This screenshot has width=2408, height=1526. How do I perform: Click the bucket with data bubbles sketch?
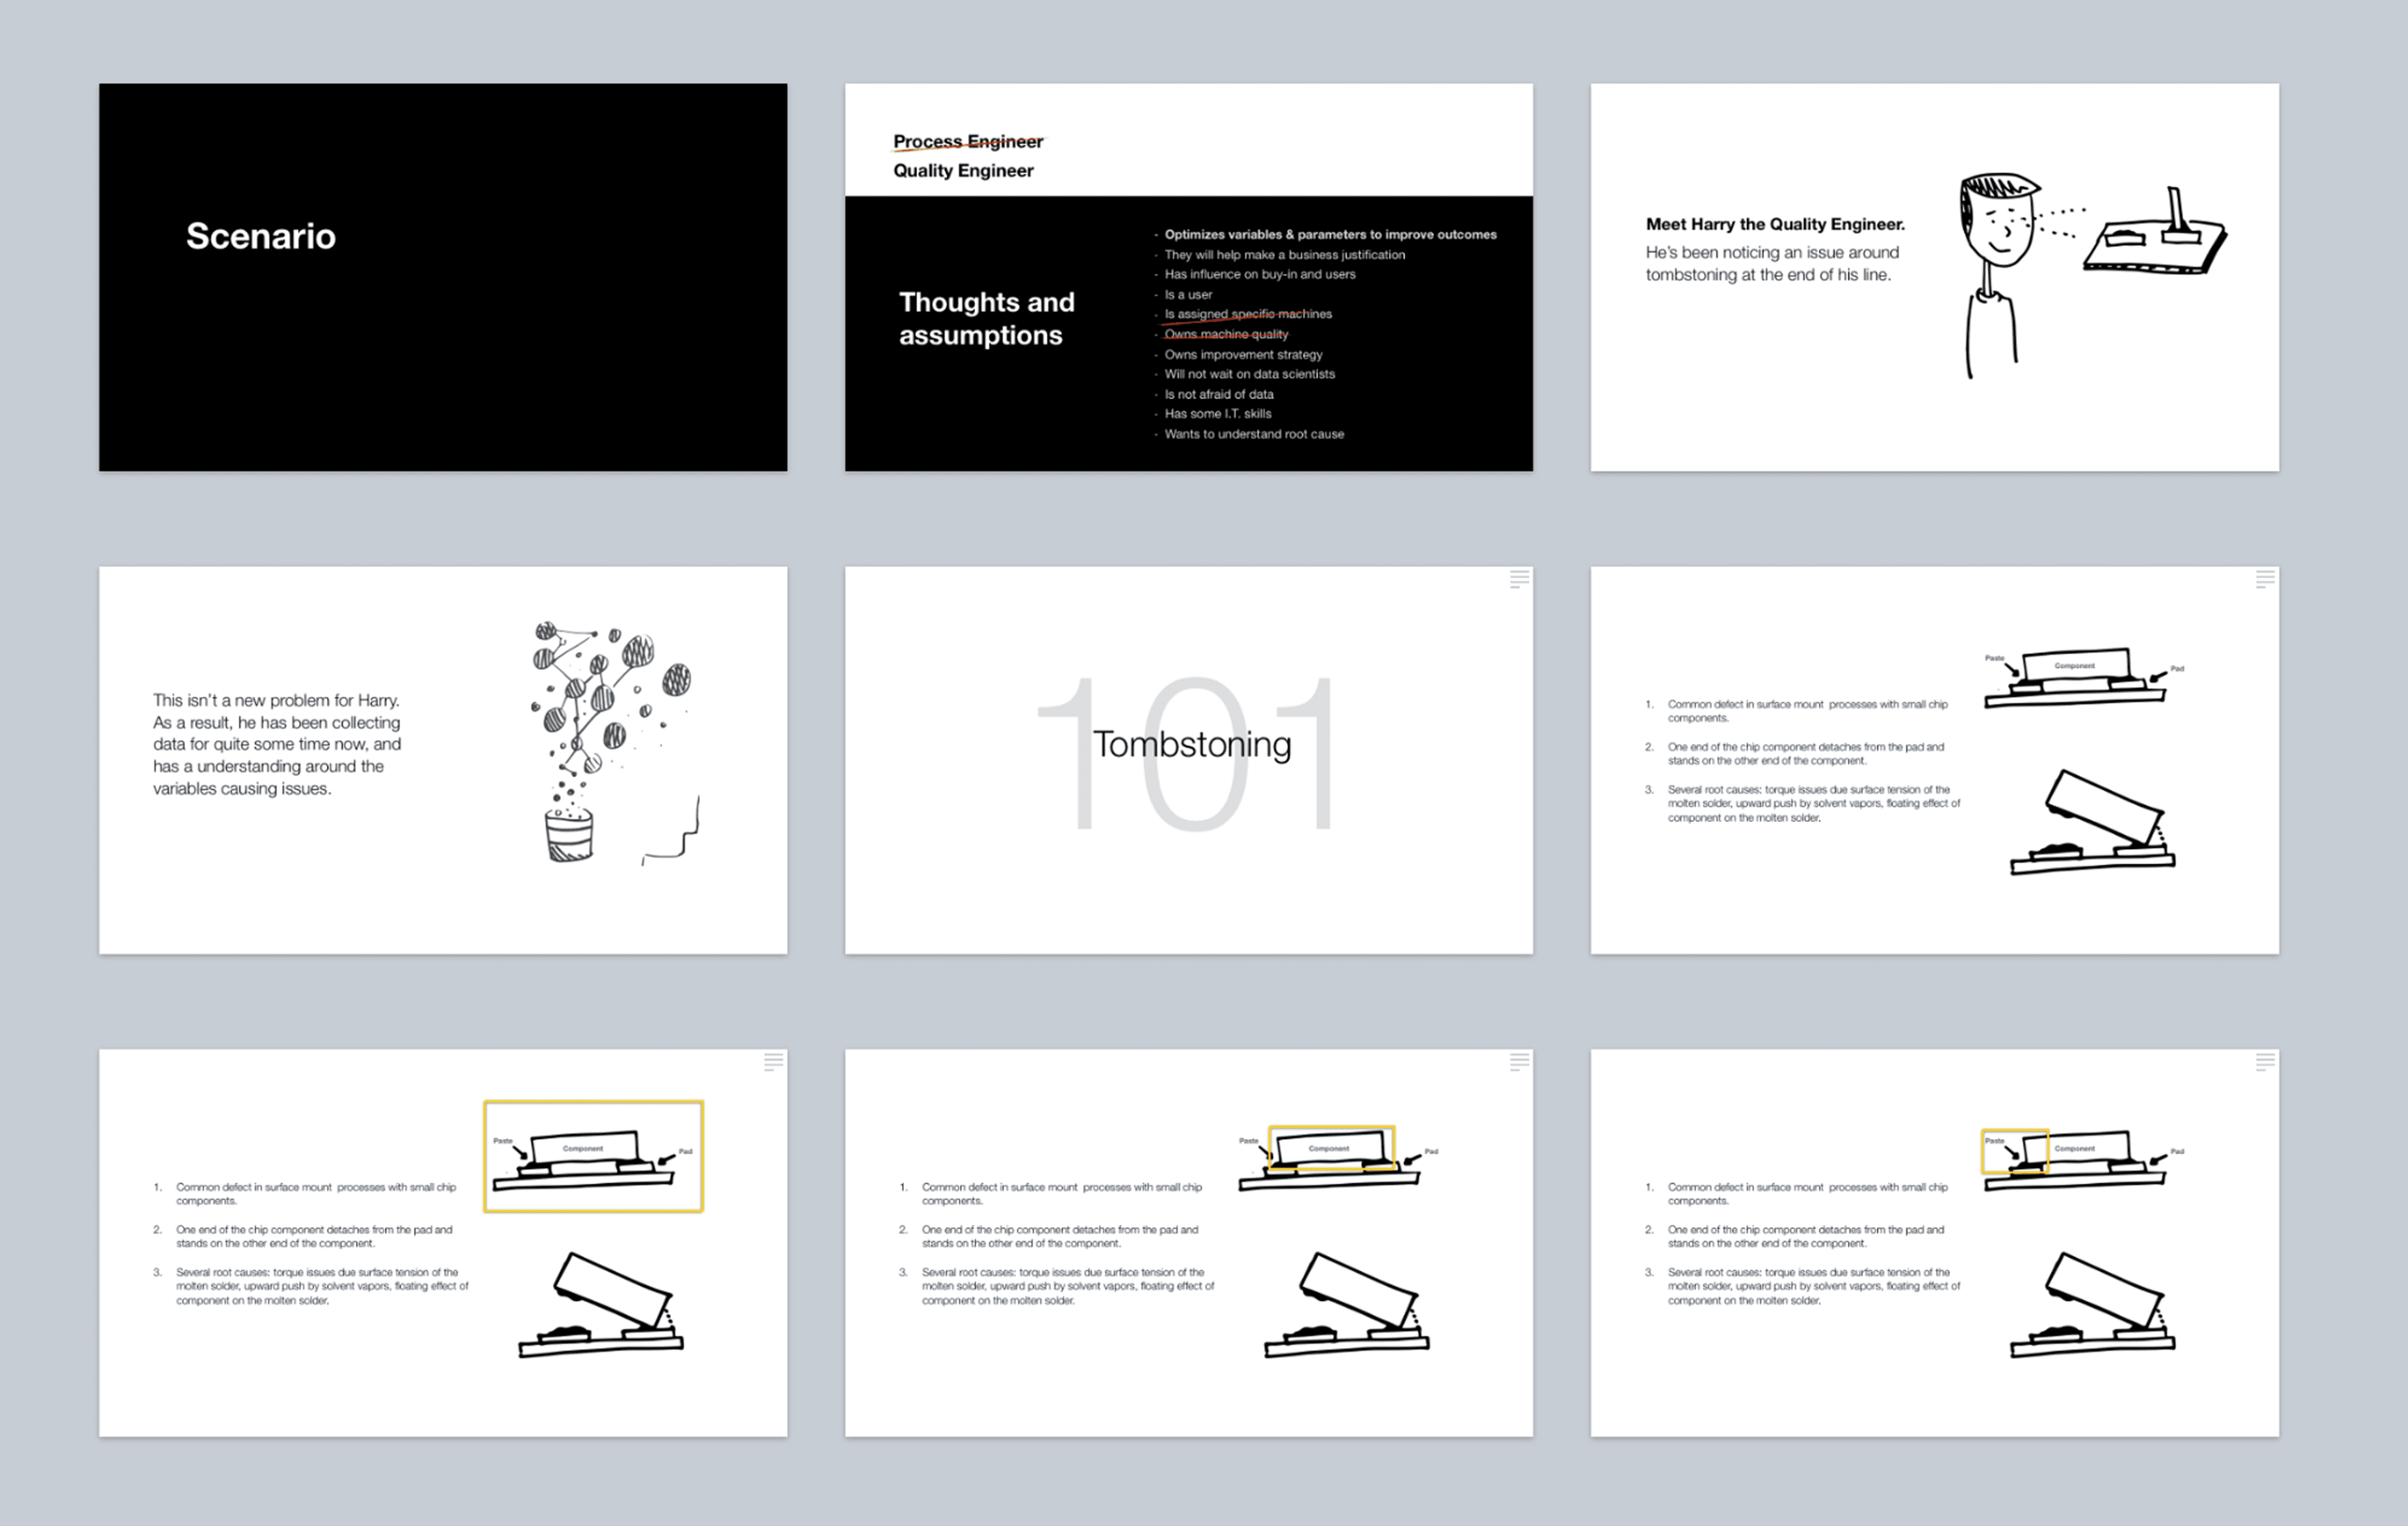pyautogui.click(x=569, y=835)
